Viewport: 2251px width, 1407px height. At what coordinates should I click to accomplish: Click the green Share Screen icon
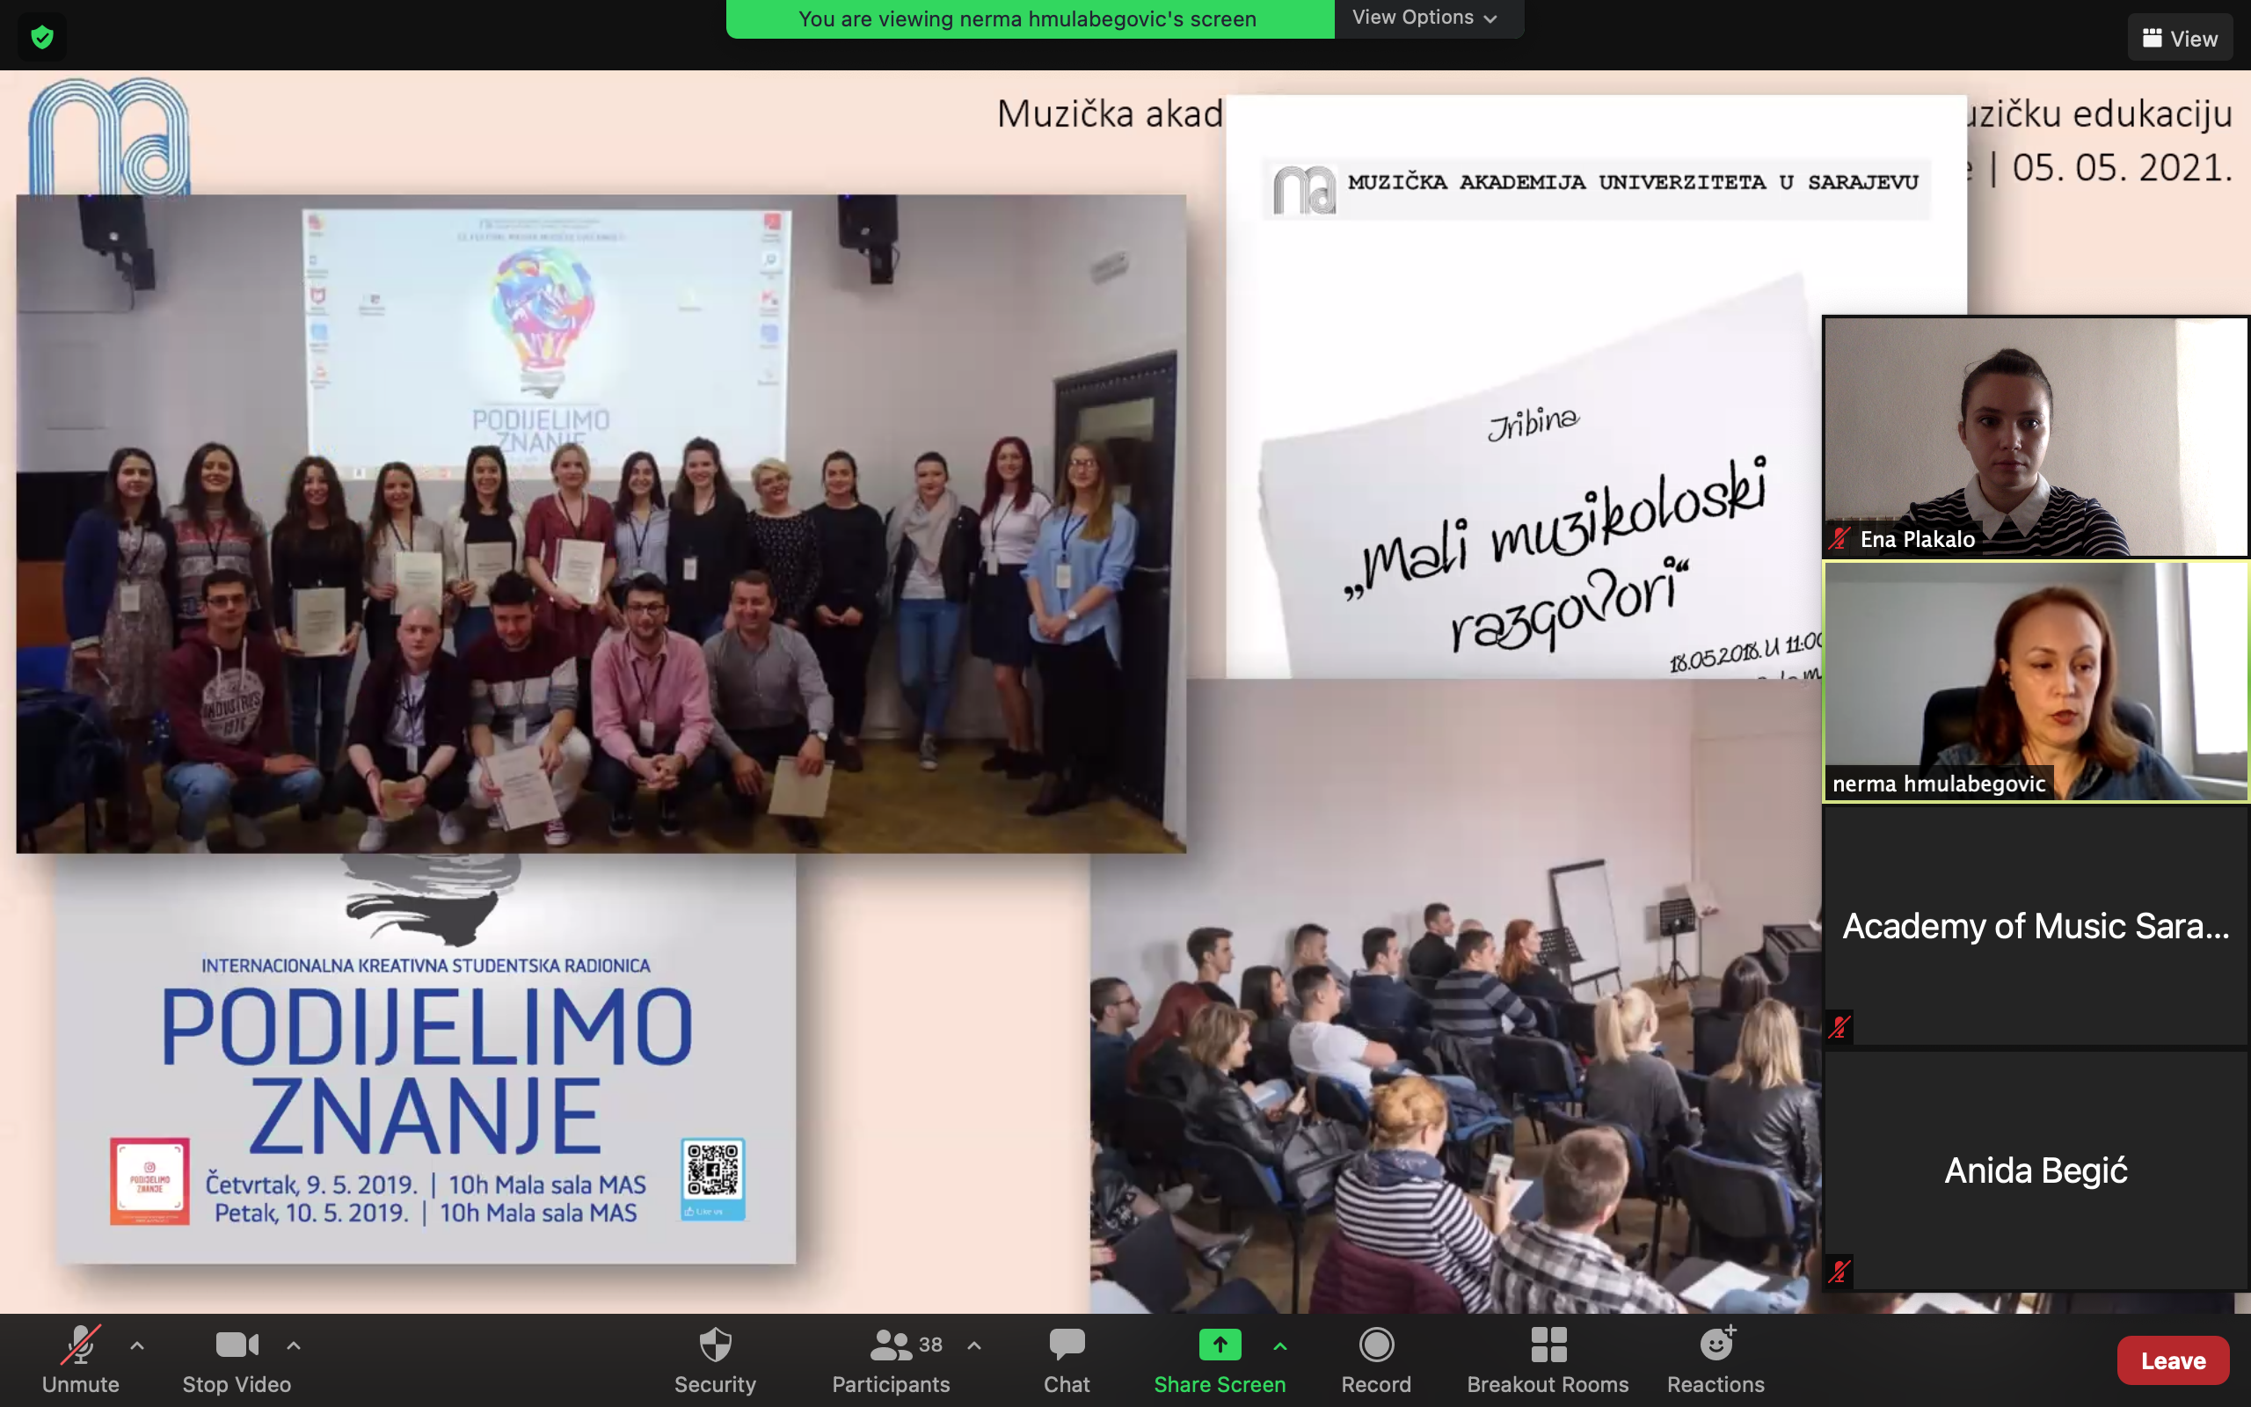[x=1220, y=1344]
